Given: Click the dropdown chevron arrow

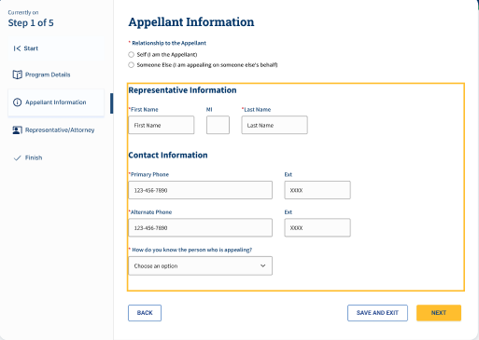Looking at the screenshot, I should tap(263, 265).
